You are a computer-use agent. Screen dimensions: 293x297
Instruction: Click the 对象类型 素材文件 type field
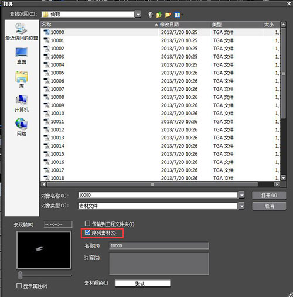158,206
